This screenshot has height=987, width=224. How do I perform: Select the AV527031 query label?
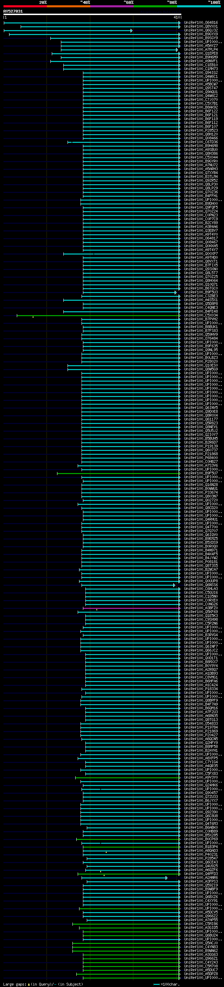tap(13, 12)
